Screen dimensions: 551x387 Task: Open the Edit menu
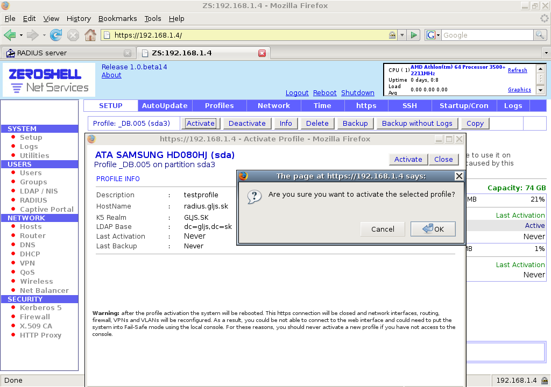pyautogui.click(x=29, y=19)
